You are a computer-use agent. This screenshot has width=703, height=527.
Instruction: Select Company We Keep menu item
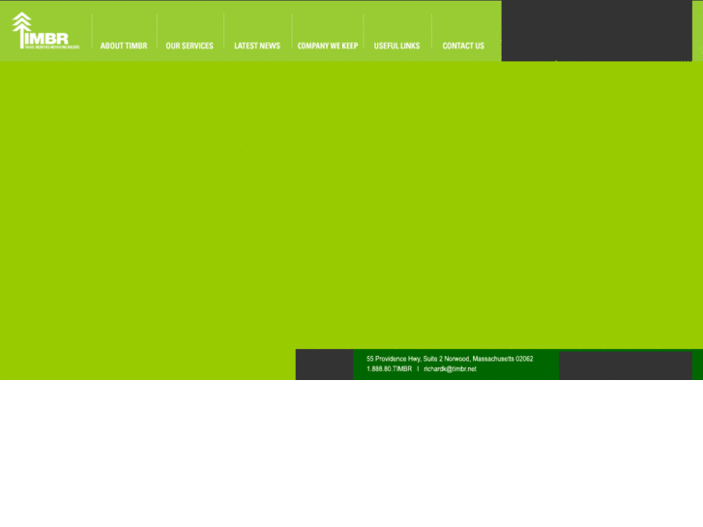coord(328,45)
